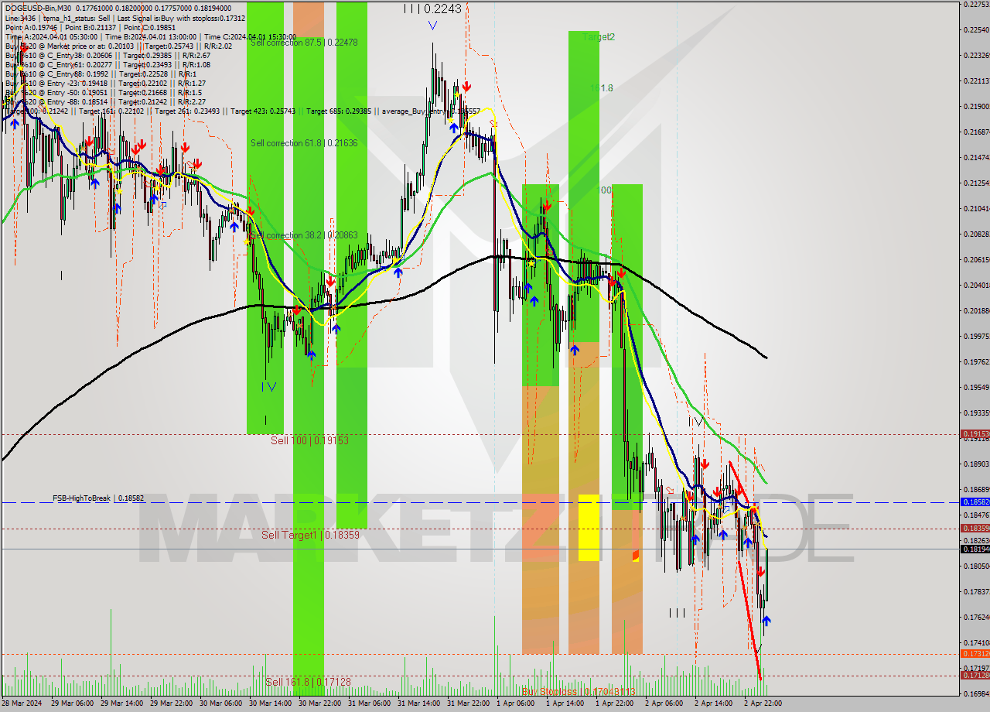Click the 2 Apr 22:00 time label
Screen dimensions: 990x712
(763, 703)
